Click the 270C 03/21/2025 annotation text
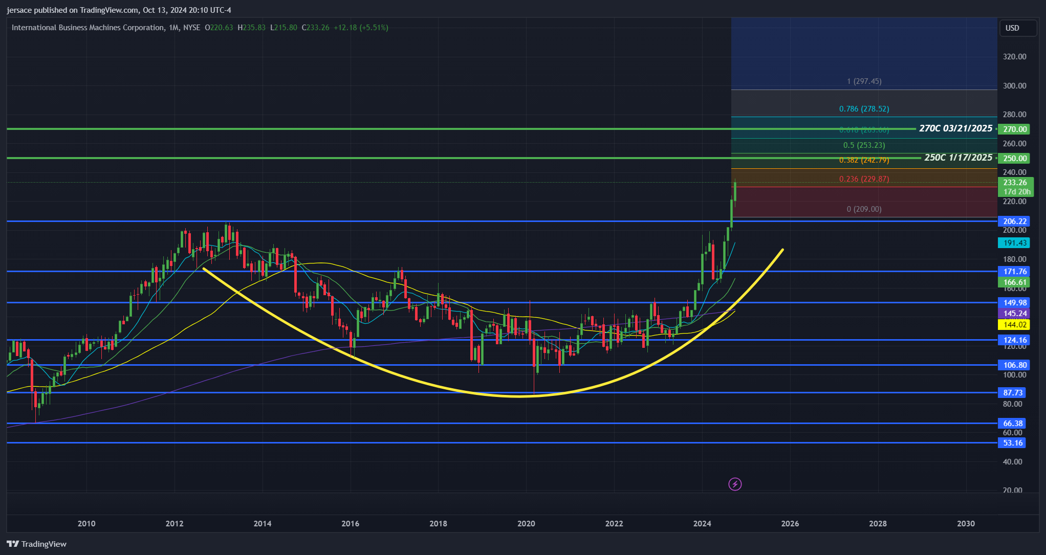 tap(955, 128)
